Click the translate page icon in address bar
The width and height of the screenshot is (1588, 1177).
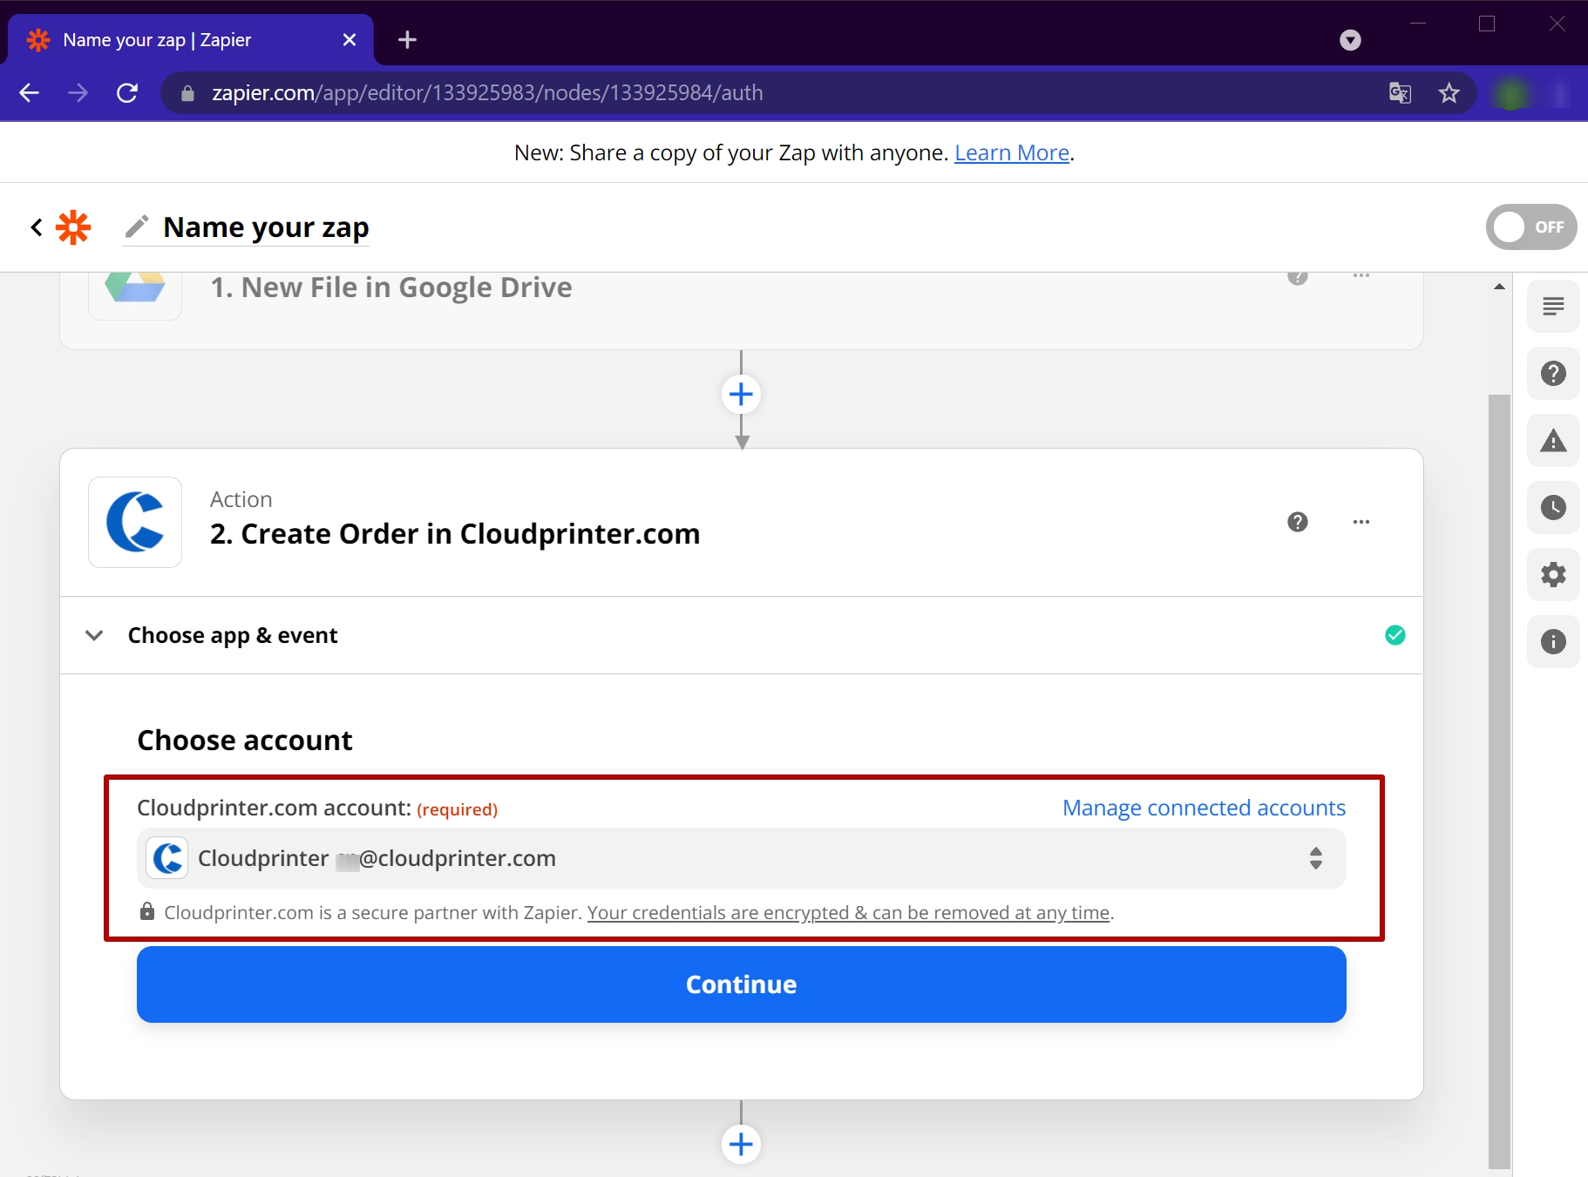coord(1400,92)
